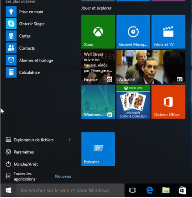Viewport: 192px width, 198px height.
Task: Click the Jouer et explorer group heading
Action: click(x=96, y=8)
